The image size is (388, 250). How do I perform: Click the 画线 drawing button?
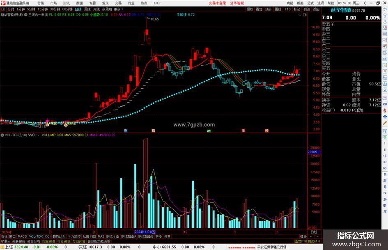[x=278, y=9]
